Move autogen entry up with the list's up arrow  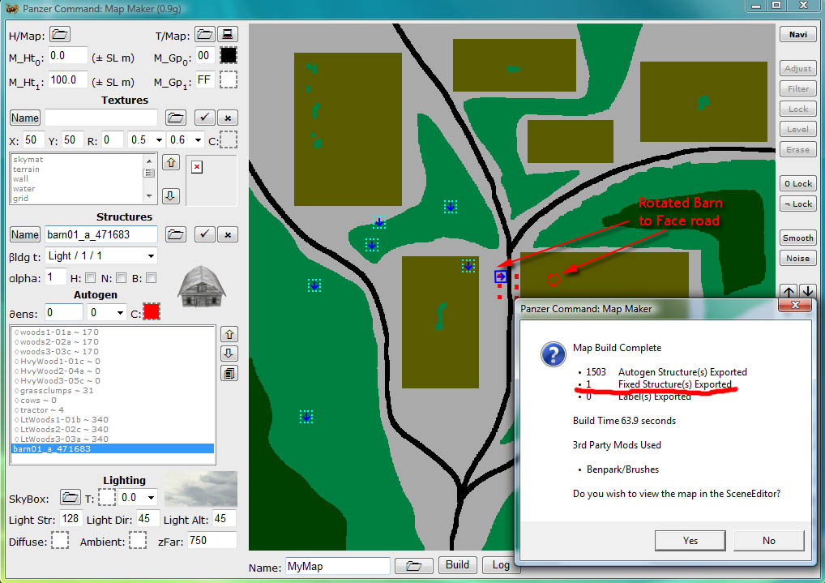tap(229, 334)
